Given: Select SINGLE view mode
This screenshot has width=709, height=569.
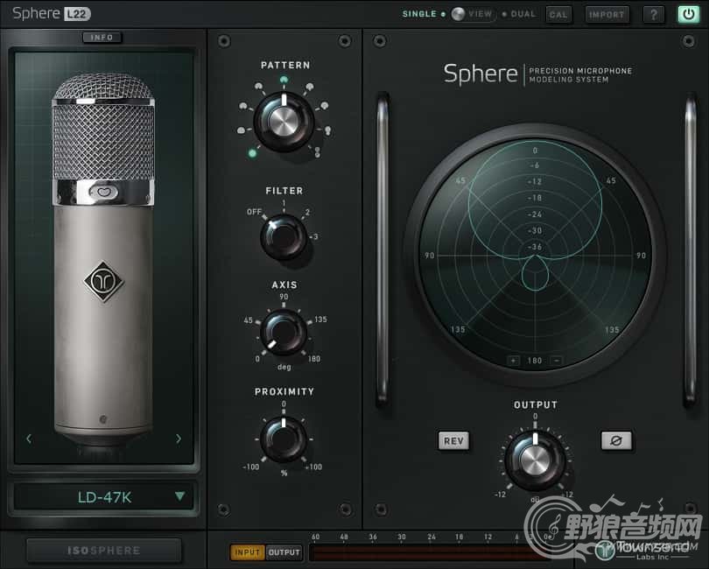Looking at the screenshot, I should (x=419, y=14).
